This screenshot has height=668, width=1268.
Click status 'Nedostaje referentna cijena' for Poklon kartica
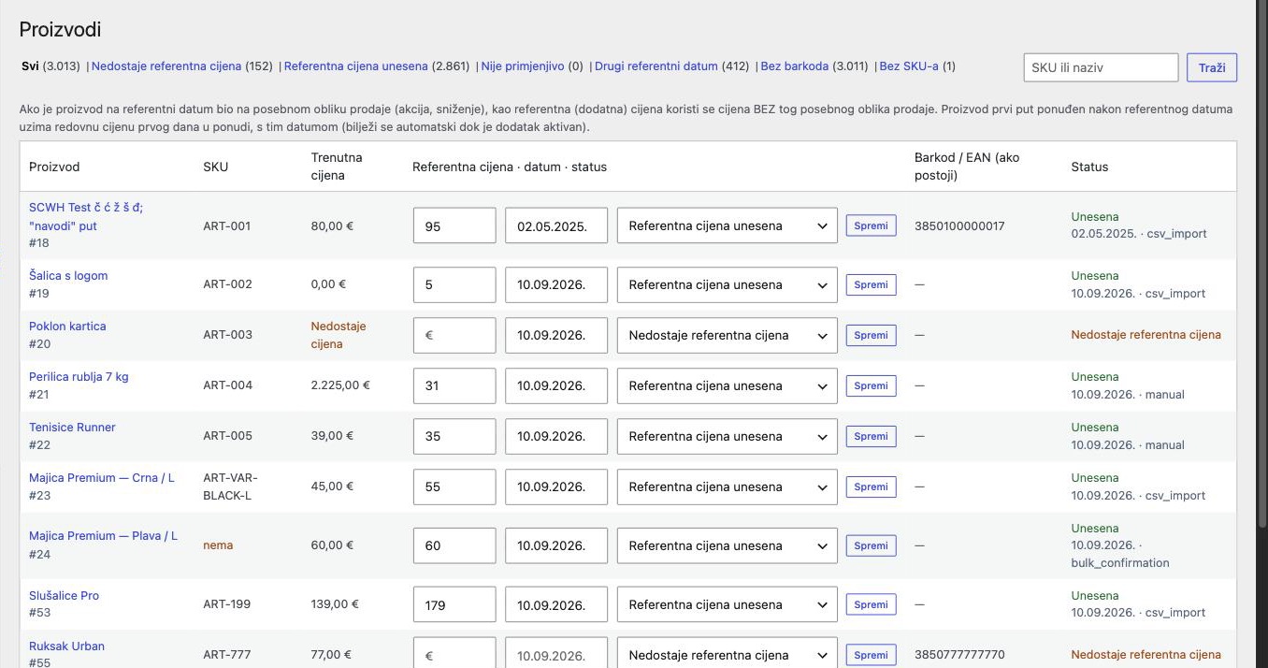[1146, 335]
